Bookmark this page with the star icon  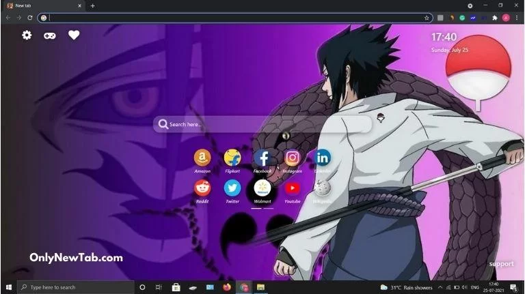[x=427, y=18]
